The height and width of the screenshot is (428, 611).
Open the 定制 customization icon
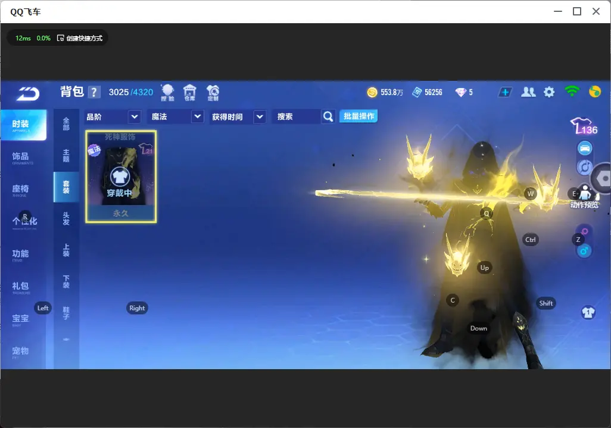pyautogui.click(x=213, y=93)
